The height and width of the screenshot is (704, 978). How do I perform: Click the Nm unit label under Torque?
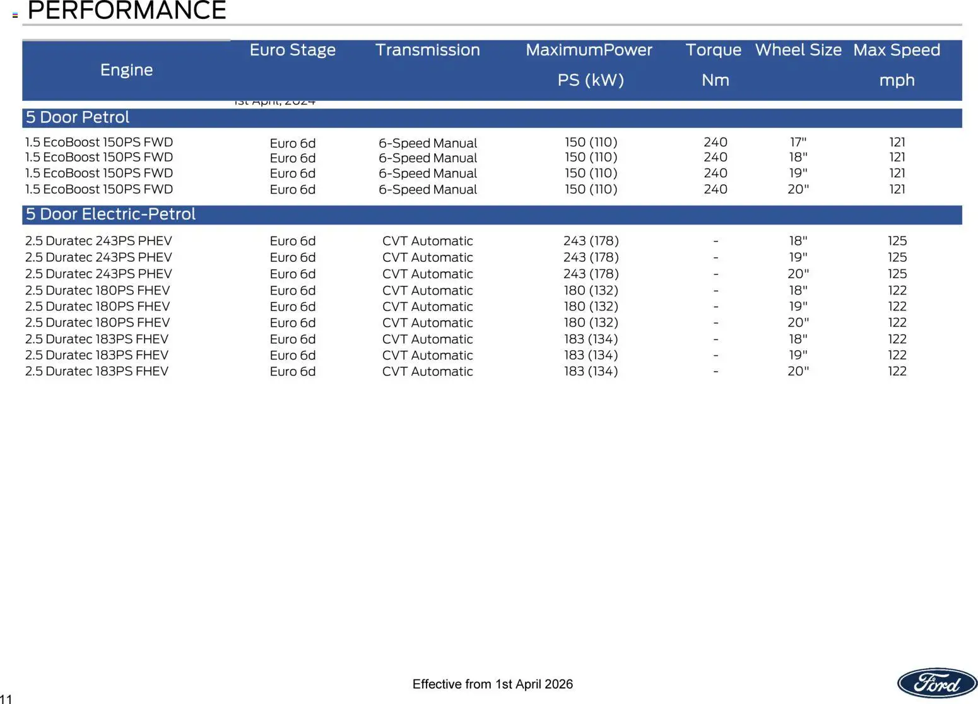[715, 80]
